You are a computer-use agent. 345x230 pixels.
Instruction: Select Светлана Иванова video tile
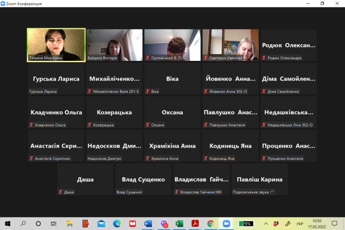pos(231,45)
